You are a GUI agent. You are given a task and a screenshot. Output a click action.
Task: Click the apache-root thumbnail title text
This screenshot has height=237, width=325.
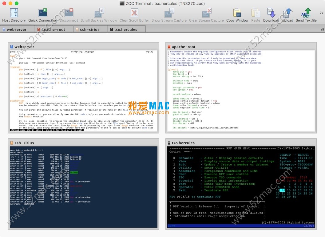(184, 47)
